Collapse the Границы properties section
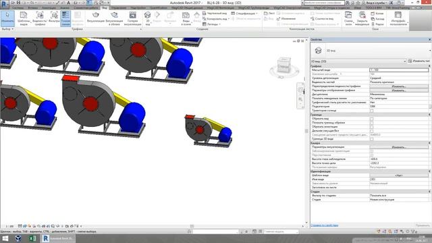This screenshot has height=243, width=432. 429,115
